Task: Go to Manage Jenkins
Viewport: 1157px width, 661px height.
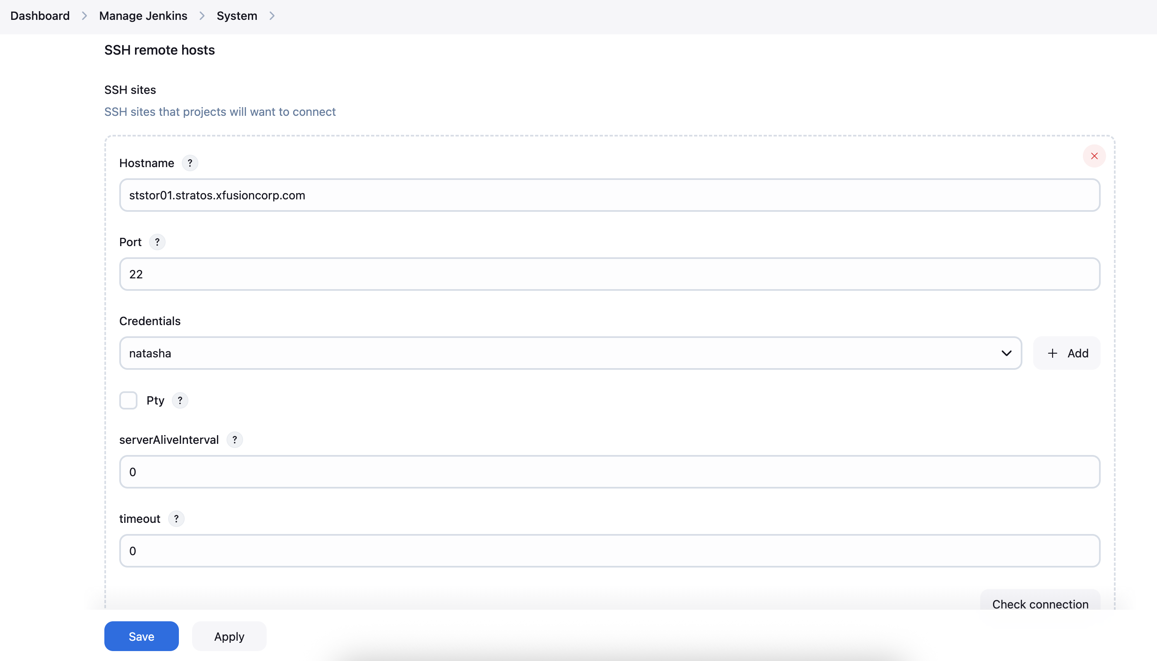Action: click(x=143, y=15)
